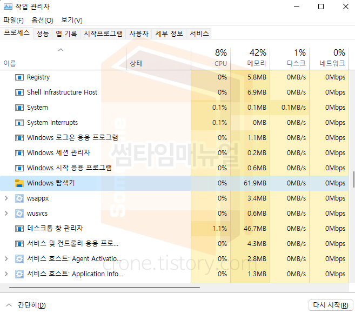Select the Windows 탐색기 row name
Screen dimensions: 355x313
[51, 183]
